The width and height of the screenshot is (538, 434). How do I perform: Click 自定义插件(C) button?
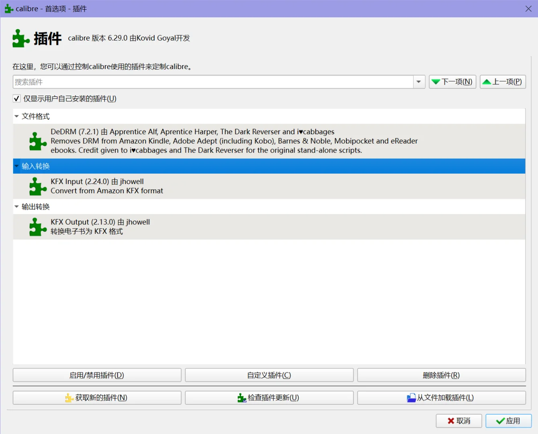tap(269, 375)
